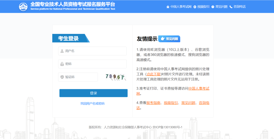The height and width of the screenshot is (139, 274).
Task: Click the pointing hand icon on 常见问题 badge
Action: [162, 39]
